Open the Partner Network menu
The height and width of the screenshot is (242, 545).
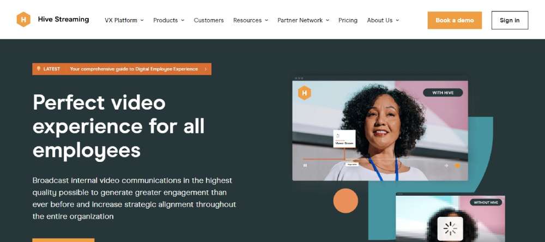point(303,20)
